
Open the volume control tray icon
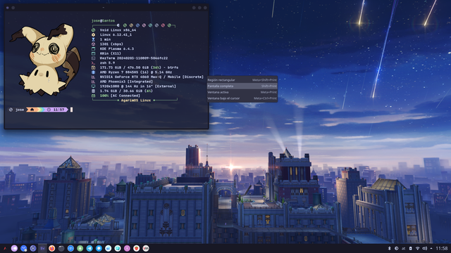pyautogui.click(x=424, y=248)
